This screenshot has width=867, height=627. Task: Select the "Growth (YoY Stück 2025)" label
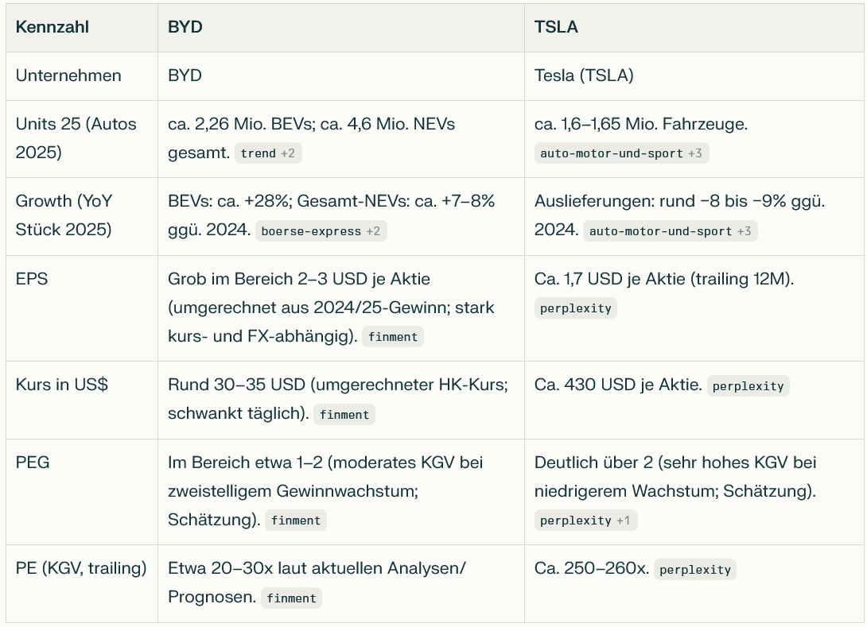pyautogui.click(x=64, y=215)
